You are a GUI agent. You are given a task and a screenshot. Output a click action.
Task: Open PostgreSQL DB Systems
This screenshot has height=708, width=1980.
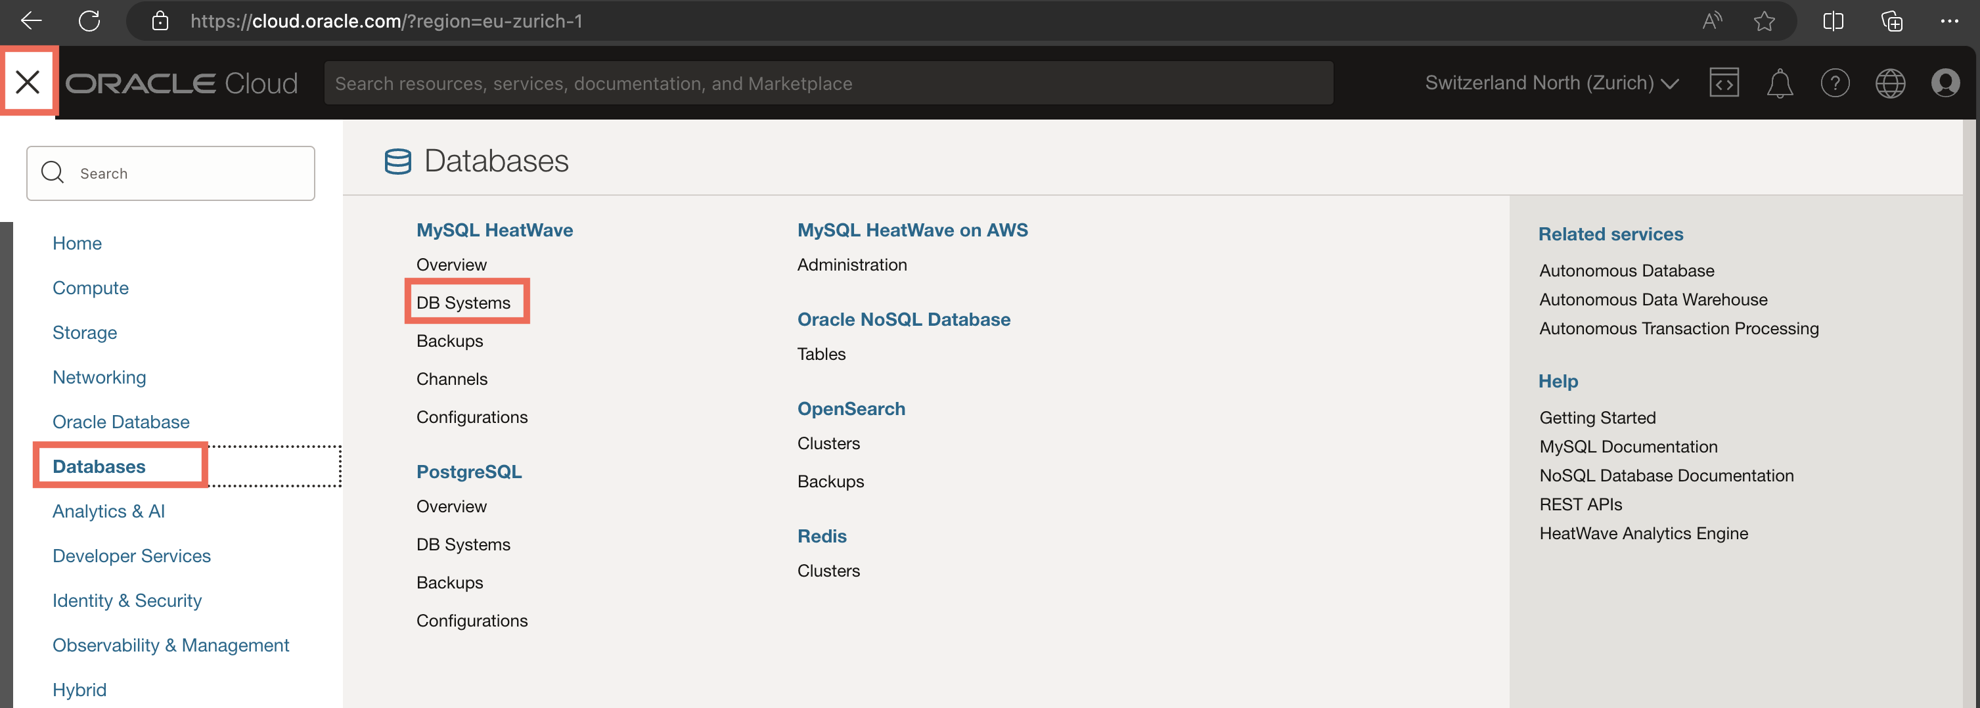point(462,544)
